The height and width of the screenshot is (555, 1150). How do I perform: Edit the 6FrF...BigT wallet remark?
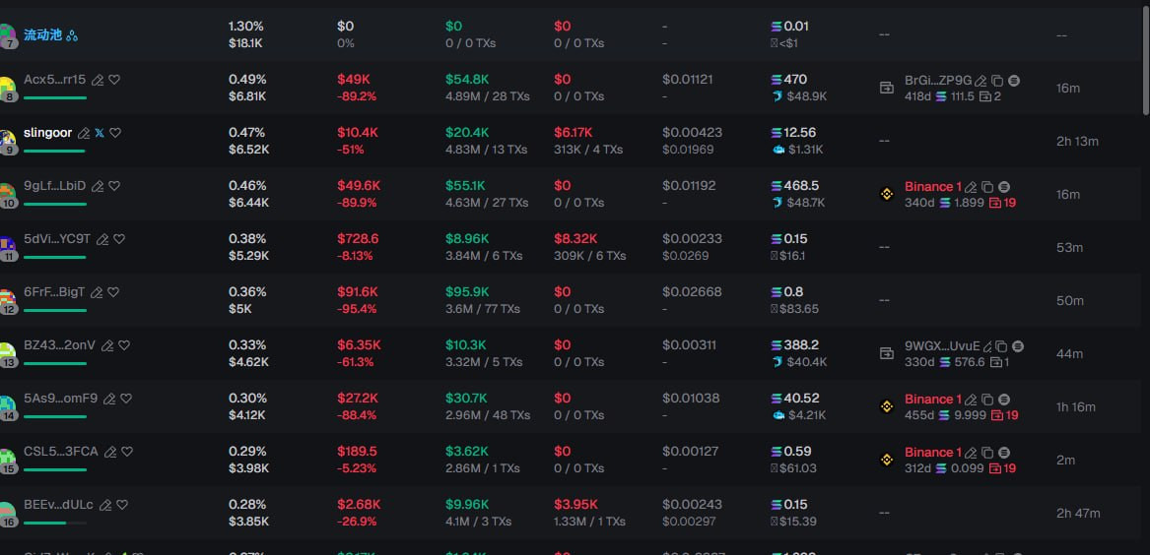[97, 292]
